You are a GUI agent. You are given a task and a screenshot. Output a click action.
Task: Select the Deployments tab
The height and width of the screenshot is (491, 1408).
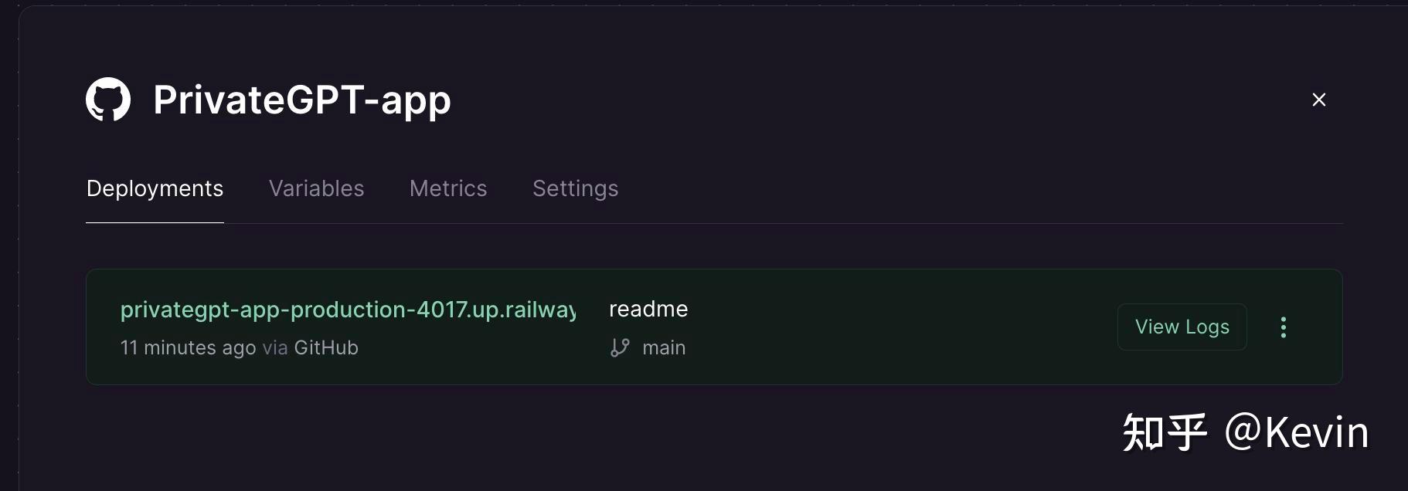tap(155, 188)
